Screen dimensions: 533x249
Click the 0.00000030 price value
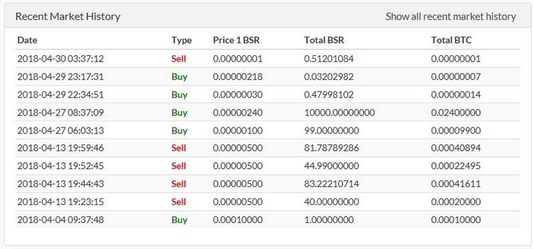[x=238, y=95]
